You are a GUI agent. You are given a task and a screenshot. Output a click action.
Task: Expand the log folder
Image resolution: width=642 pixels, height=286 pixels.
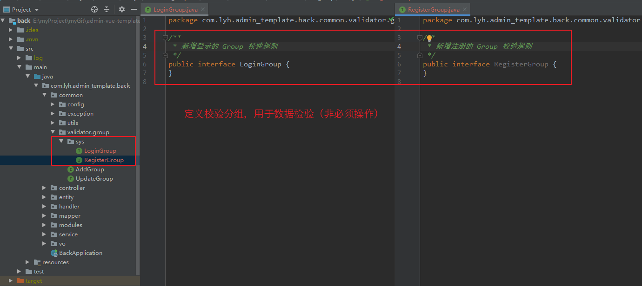(x=19, y=58)
